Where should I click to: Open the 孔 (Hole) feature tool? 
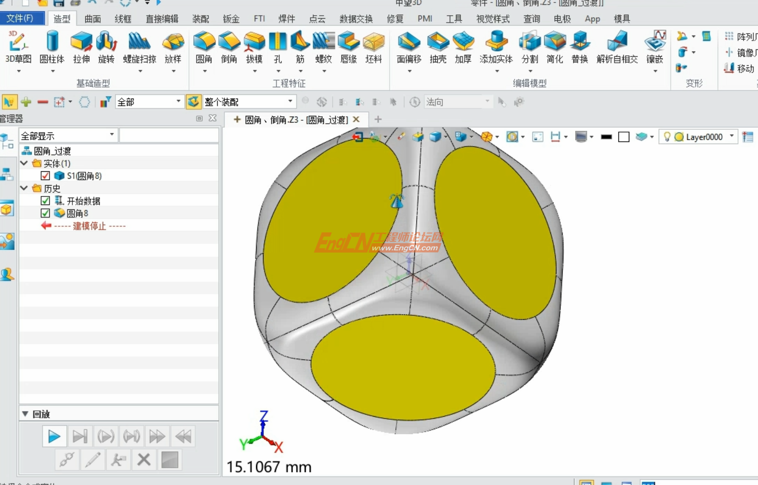coord(278,48)
